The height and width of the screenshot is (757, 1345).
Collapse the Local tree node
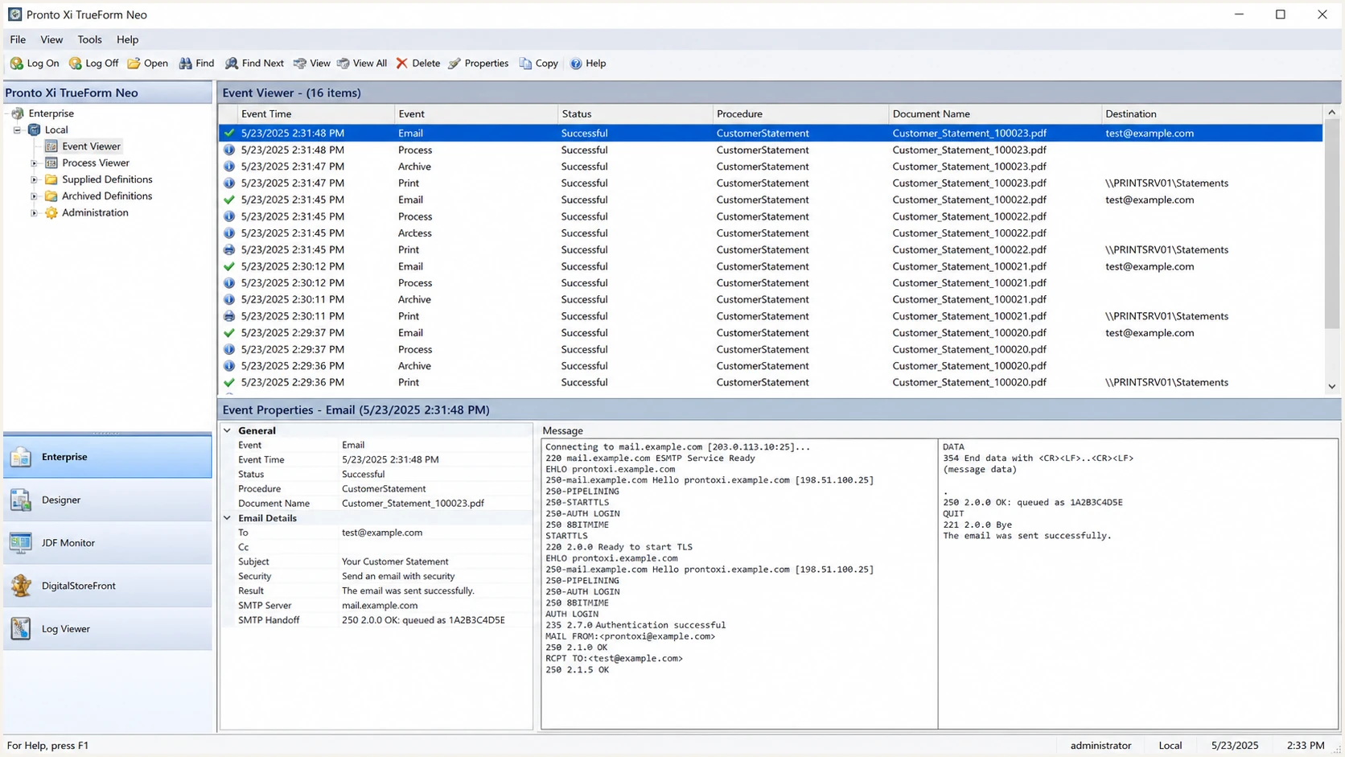pos(17,130)
